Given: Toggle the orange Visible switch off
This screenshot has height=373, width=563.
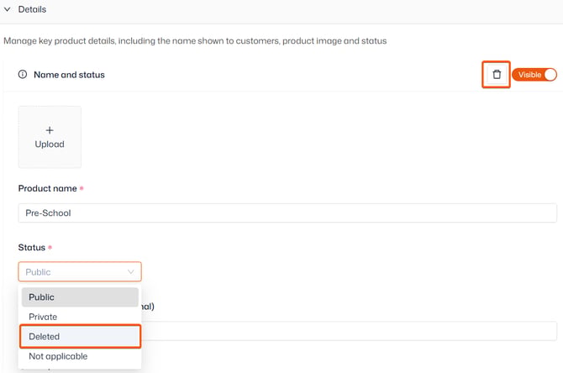Looking at the screenshot, I should 534,75.
